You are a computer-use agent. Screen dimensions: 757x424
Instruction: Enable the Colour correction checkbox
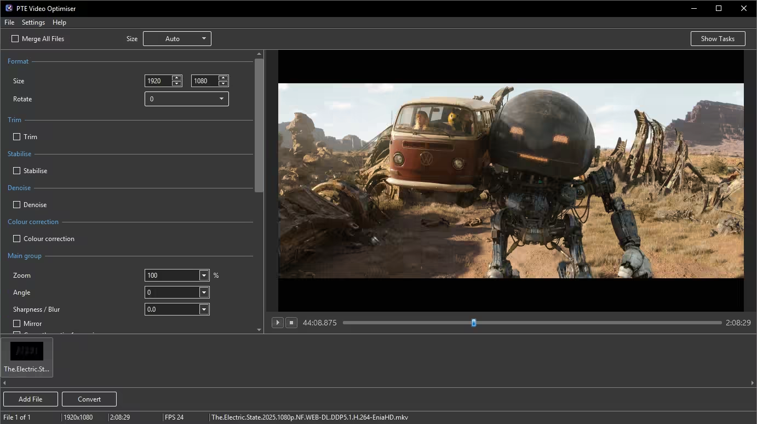tap(17, 239)
